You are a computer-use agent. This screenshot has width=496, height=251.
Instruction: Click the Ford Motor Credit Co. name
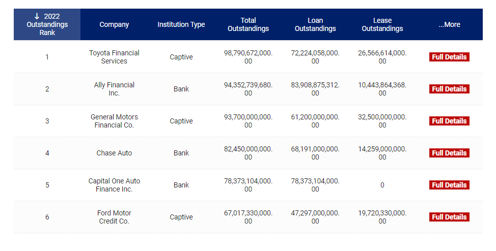pyautogui.click(x=114, y=217)
